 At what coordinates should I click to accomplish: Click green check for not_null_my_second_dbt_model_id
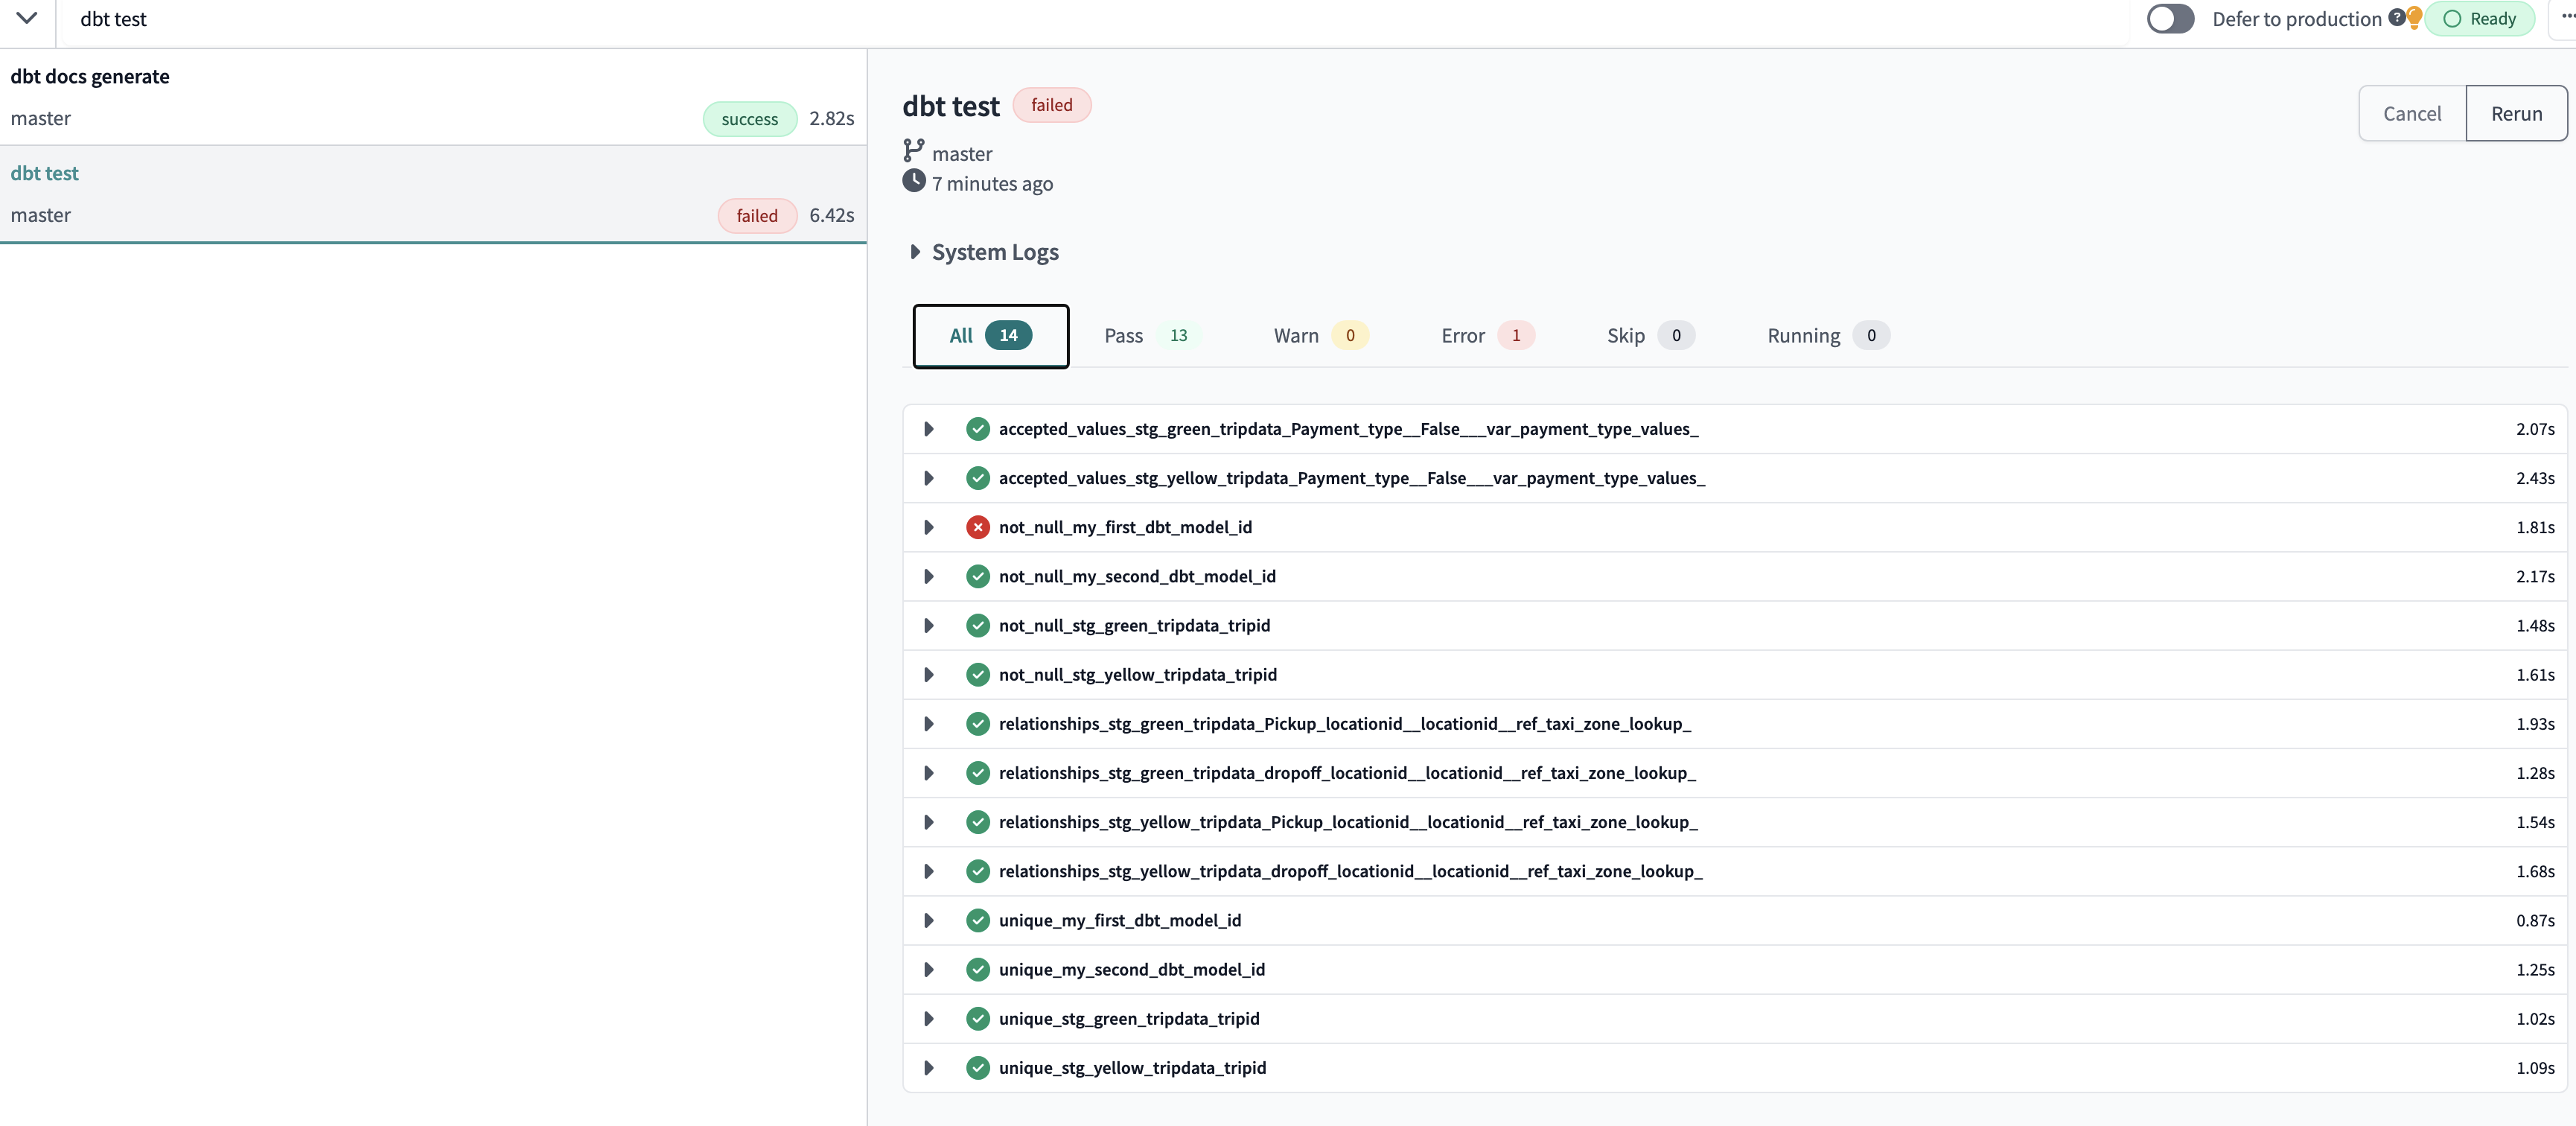pyautogui.click(x=978, y=576)
